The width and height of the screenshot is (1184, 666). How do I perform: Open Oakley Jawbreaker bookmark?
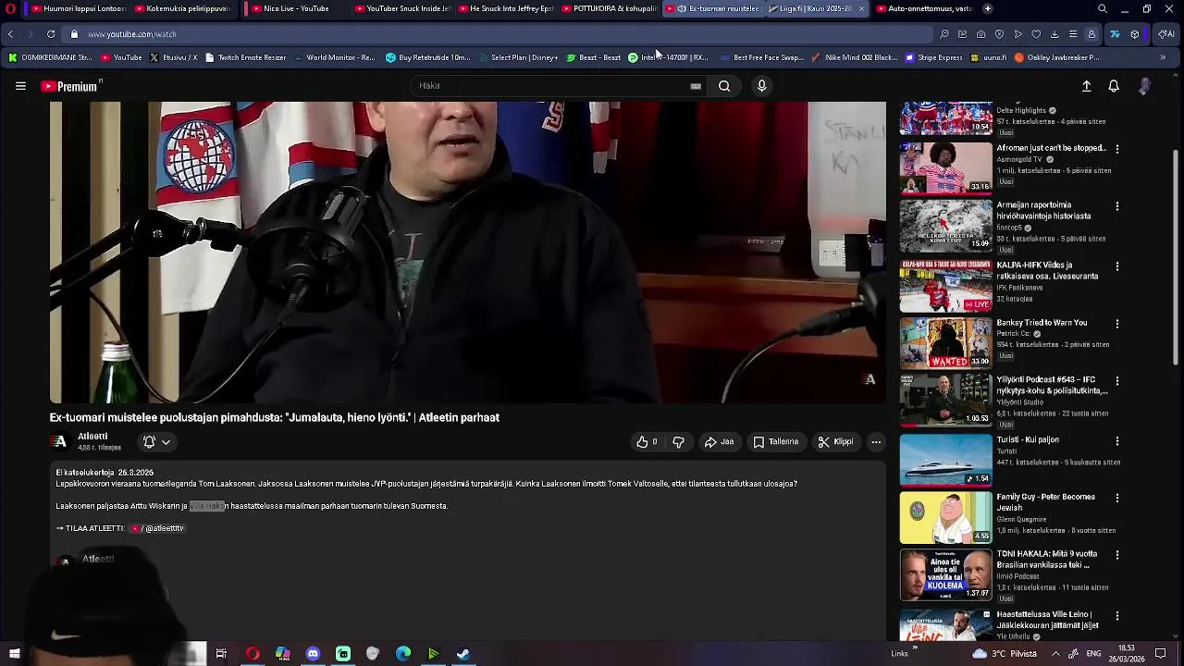(1057, 57)
